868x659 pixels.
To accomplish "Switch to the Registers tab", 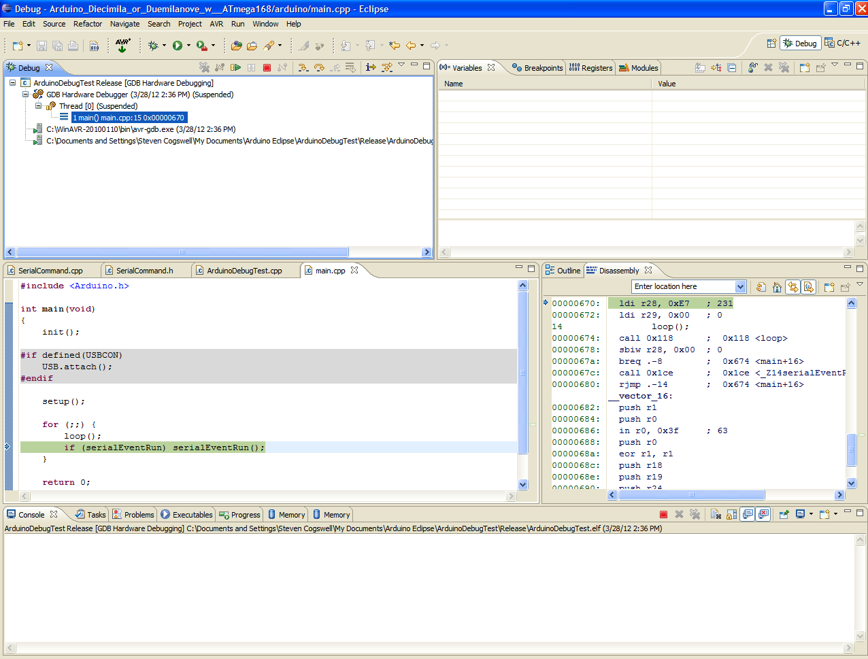I will [x=590, y=68].
